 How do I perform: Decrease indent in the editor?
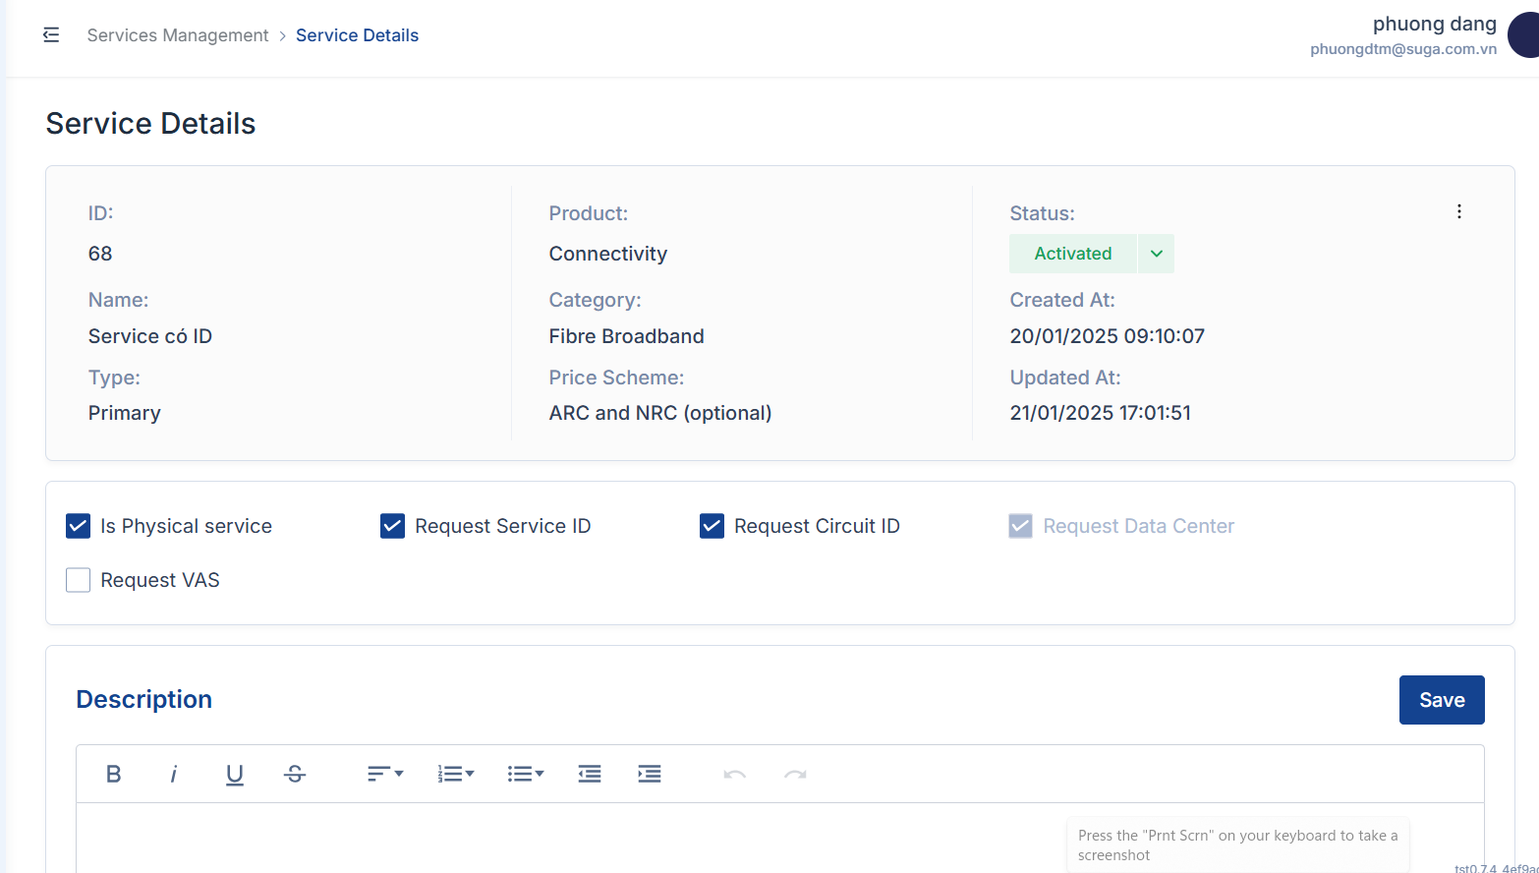click(590, 775)
